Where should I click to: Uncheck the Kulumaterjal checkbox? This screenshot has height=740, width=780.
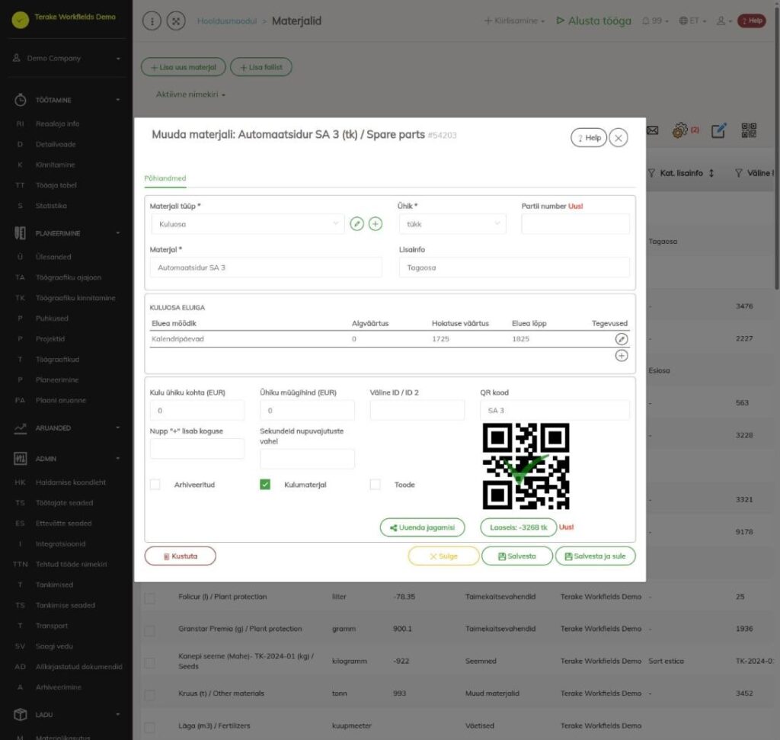[x=265, y=485]
